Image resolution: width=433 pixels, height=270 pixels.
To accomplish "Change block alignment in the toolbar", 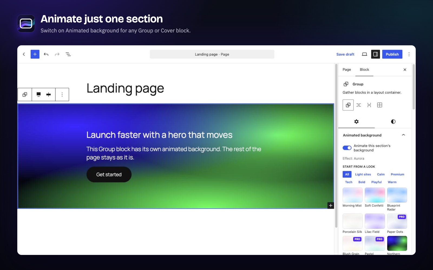I will tap(39, 94).
